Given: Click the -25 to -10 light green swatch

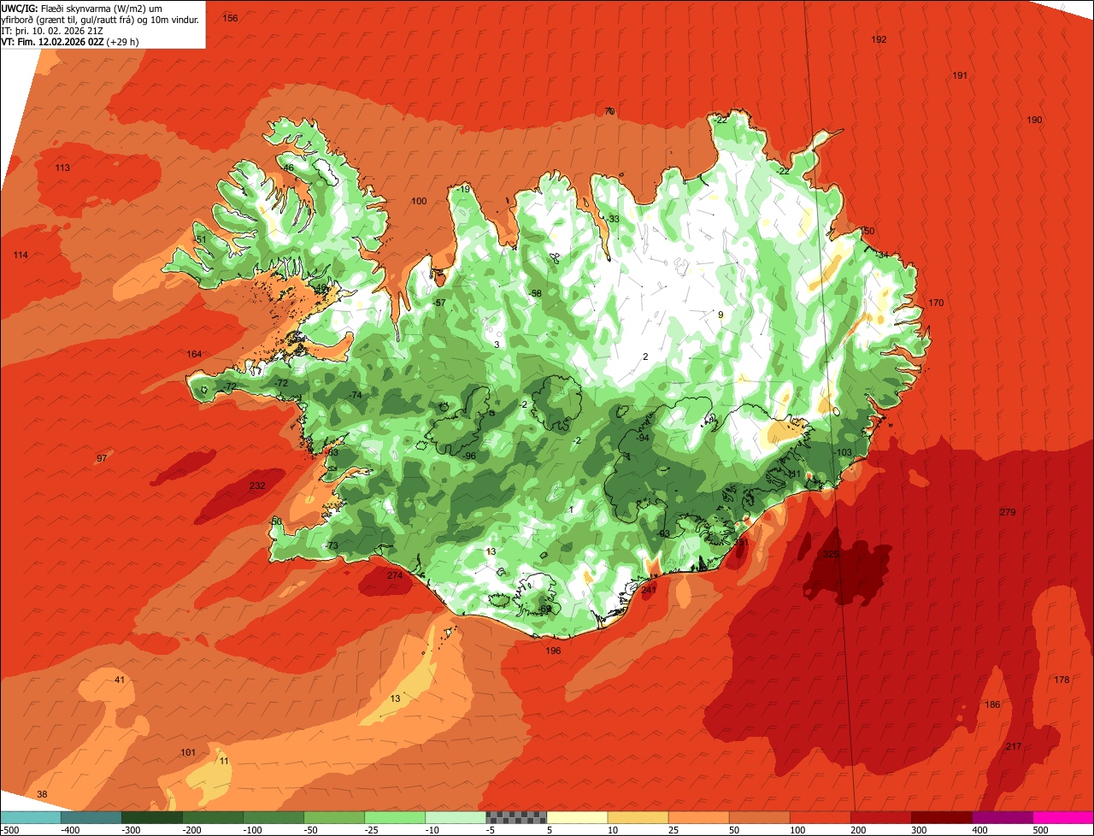Looking at the screenshot, I should click(x=395, y=817).
